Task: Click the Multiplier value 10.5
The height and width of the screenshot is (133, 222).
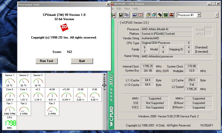Action: click(x=192, y=71)
